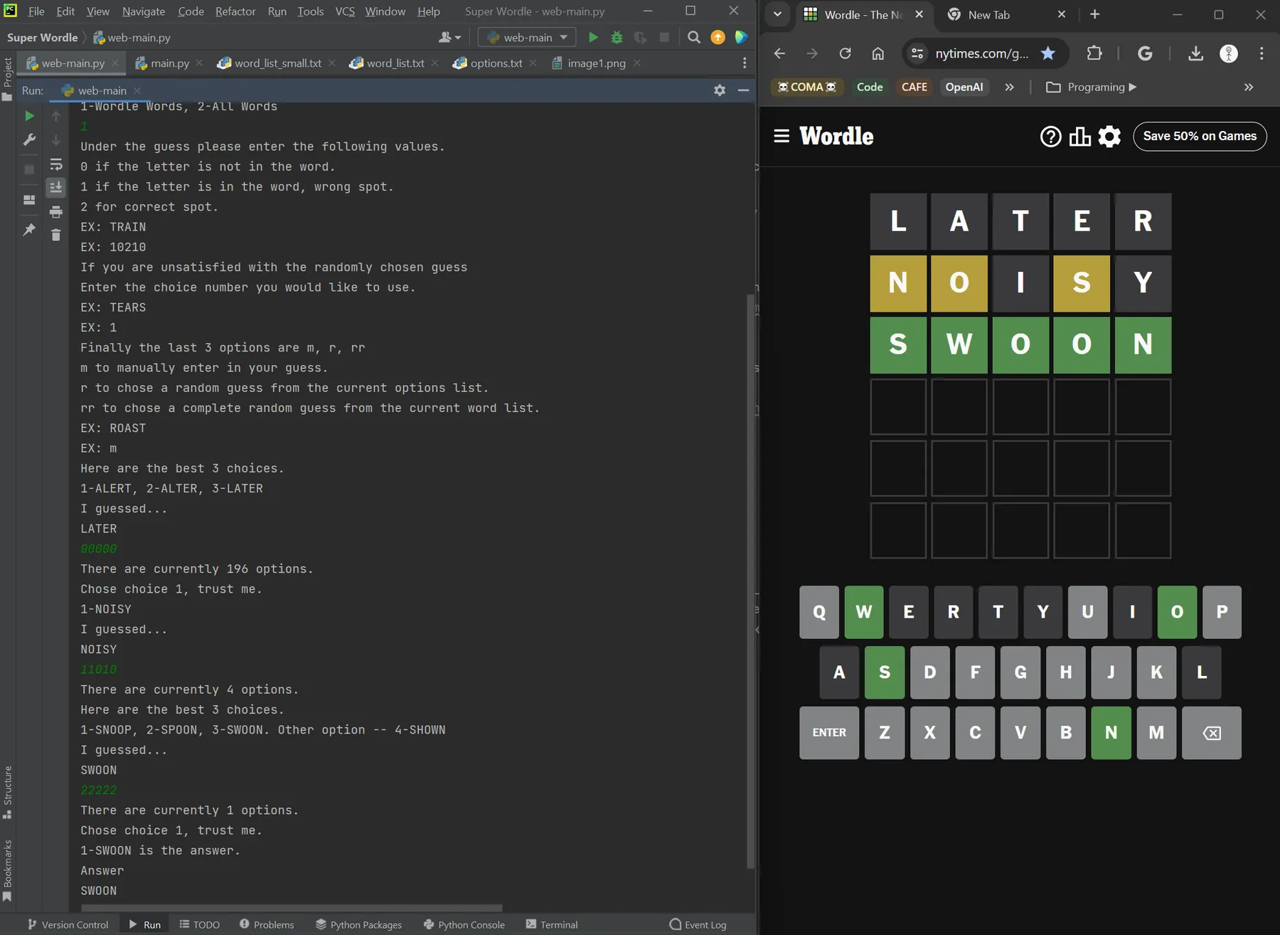1280x935 pixels.
Task: Open the Terminal tool window
Action: coord(552,924)
